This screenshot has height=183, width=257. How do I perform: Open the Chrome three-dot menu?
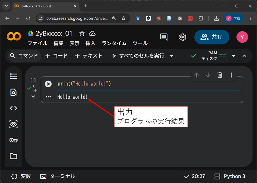click(250, 18)
